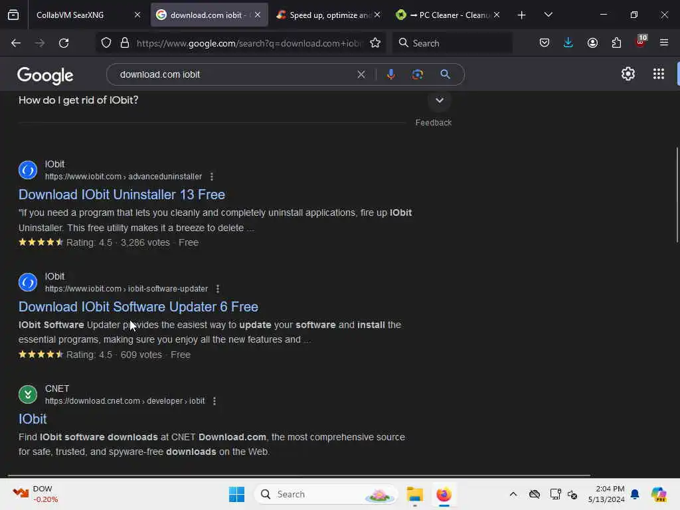The width and height of the screenshot is (680, 510).
Task: Open more options for iobit-software-updater result
Action: 218,289
